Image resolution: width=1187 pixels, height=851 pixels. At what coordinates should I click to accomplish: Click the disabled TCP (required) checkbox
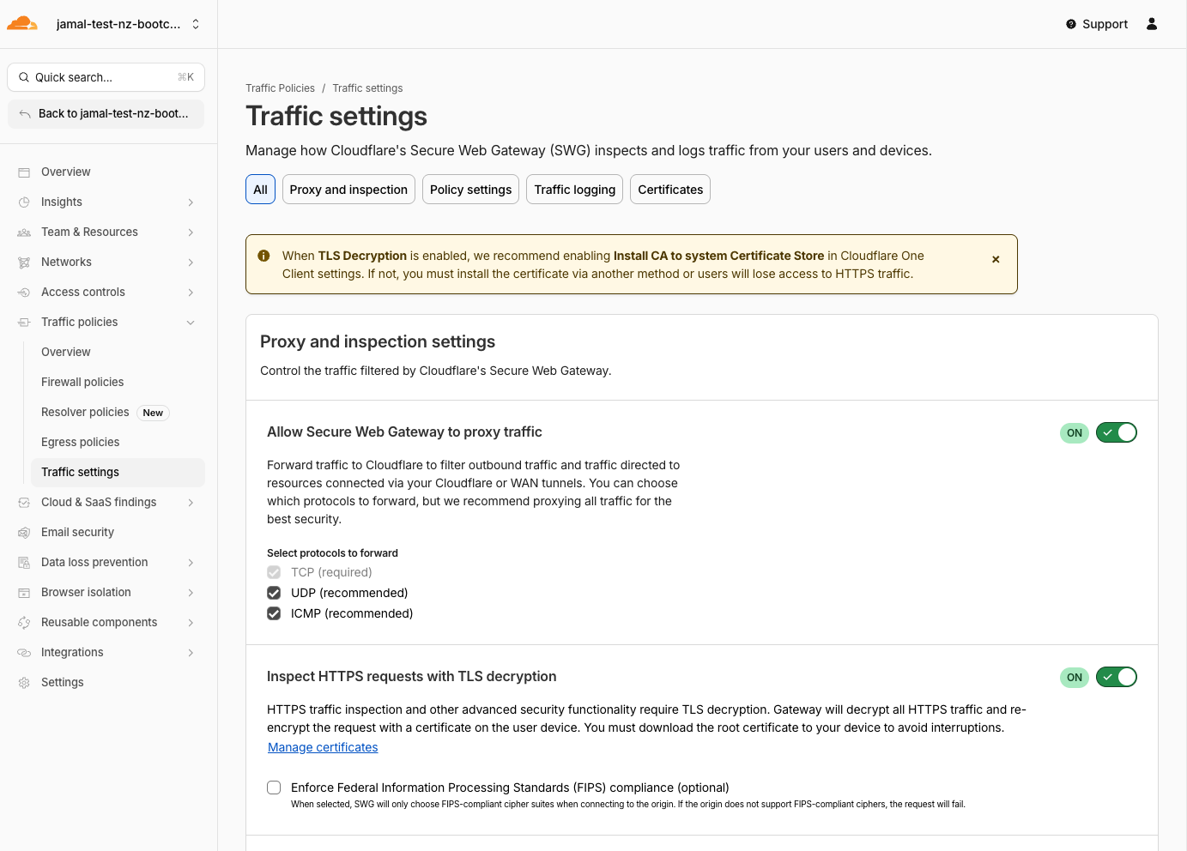(274, 572)
